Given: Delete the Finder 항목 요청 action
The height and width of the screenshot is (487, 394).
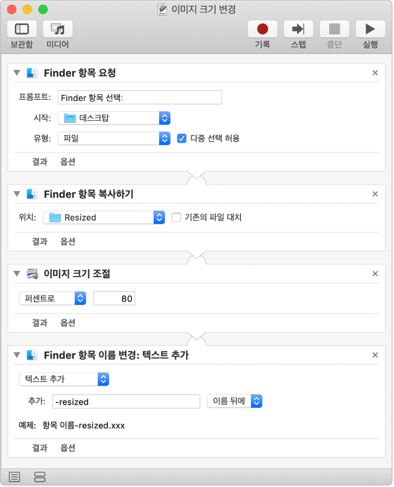Looking at the screenshot, I should tap(375, 73).
